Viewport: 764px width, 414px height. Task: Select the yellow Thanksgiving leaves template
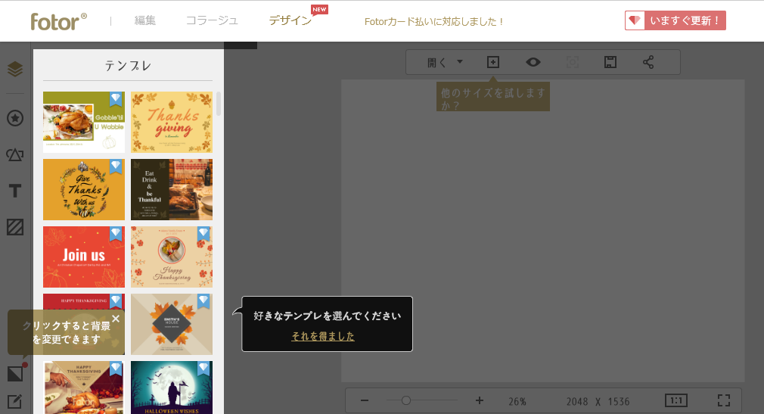point(172,122)
